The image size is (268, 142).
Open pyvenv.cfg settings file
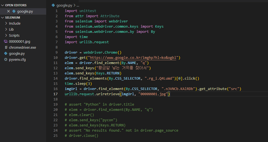(x=17, y=60)
